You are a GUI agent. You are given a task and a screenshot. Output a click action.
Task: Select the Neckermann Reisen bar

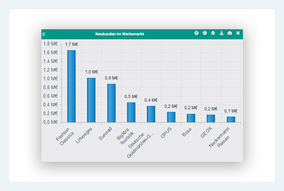pos(231,120)
